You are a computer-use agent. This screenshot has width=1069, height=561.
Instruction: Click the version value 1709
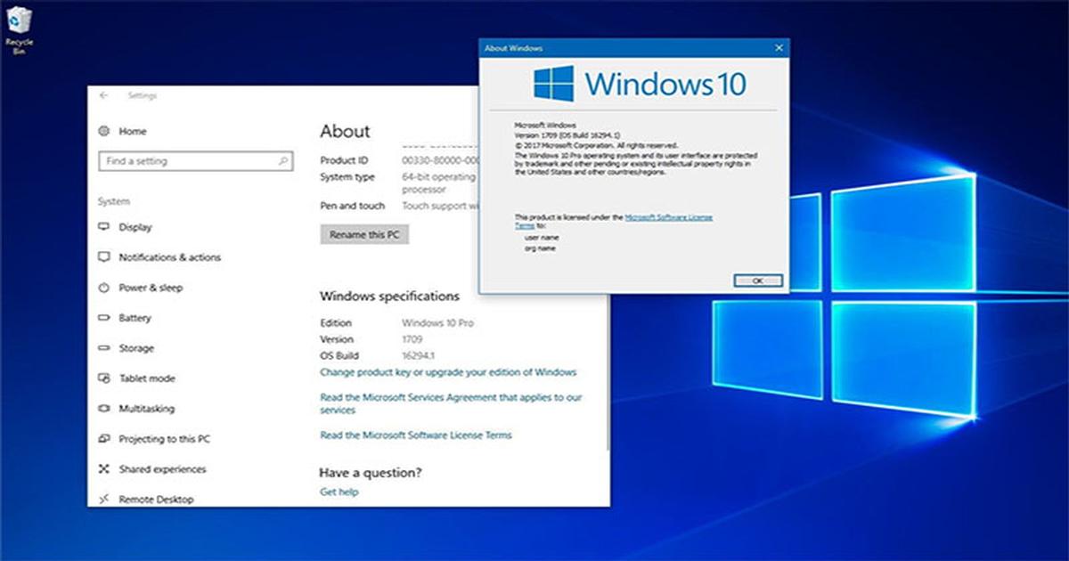point(412,339)
